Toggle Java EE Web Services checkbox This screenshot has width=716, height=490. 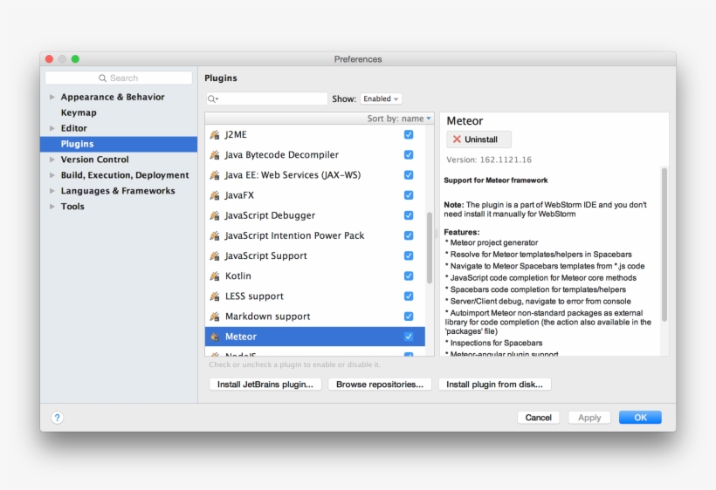coord(409,175)
